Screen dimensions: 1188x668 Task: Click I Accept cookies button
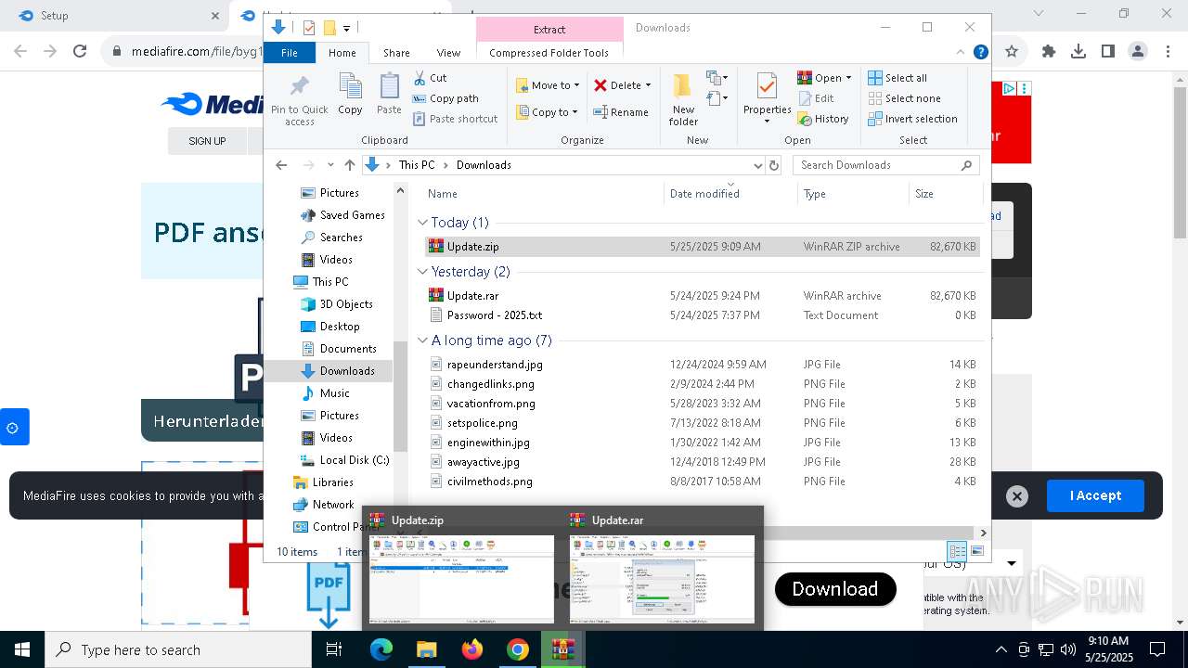[x=1095, y=495]
